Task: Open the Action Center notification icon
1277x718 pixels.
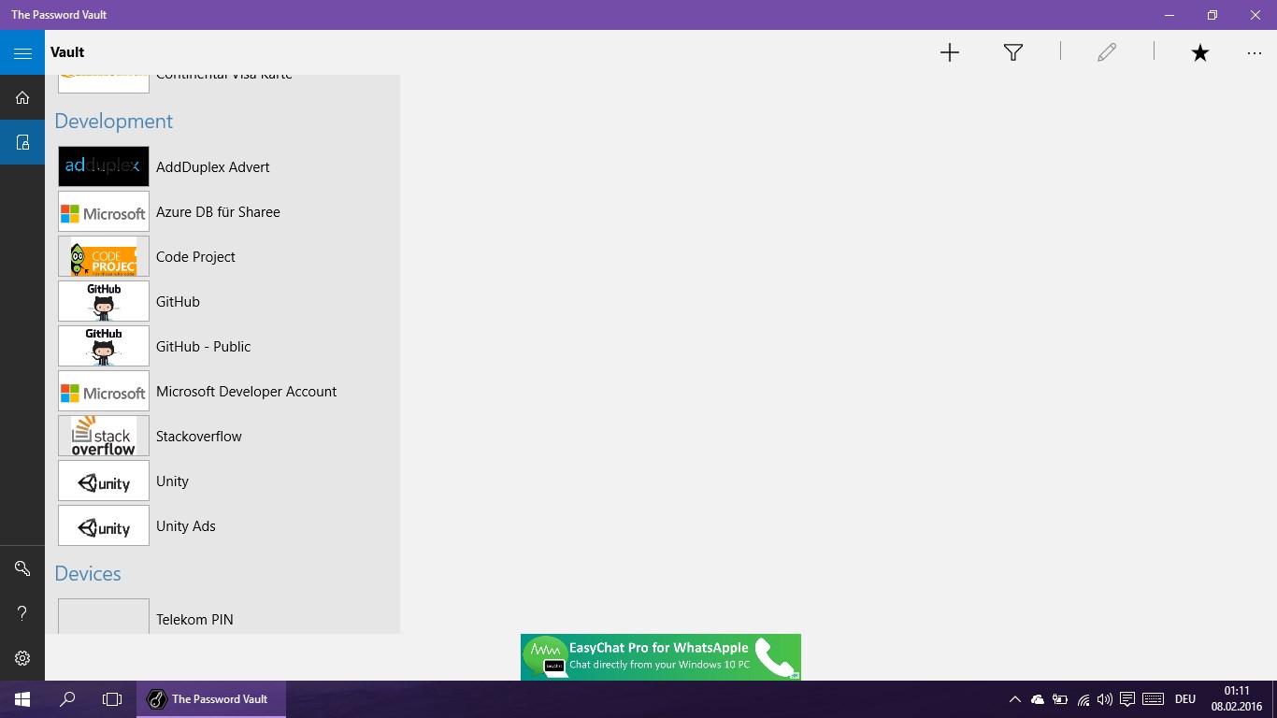Action: point(1127,699)
